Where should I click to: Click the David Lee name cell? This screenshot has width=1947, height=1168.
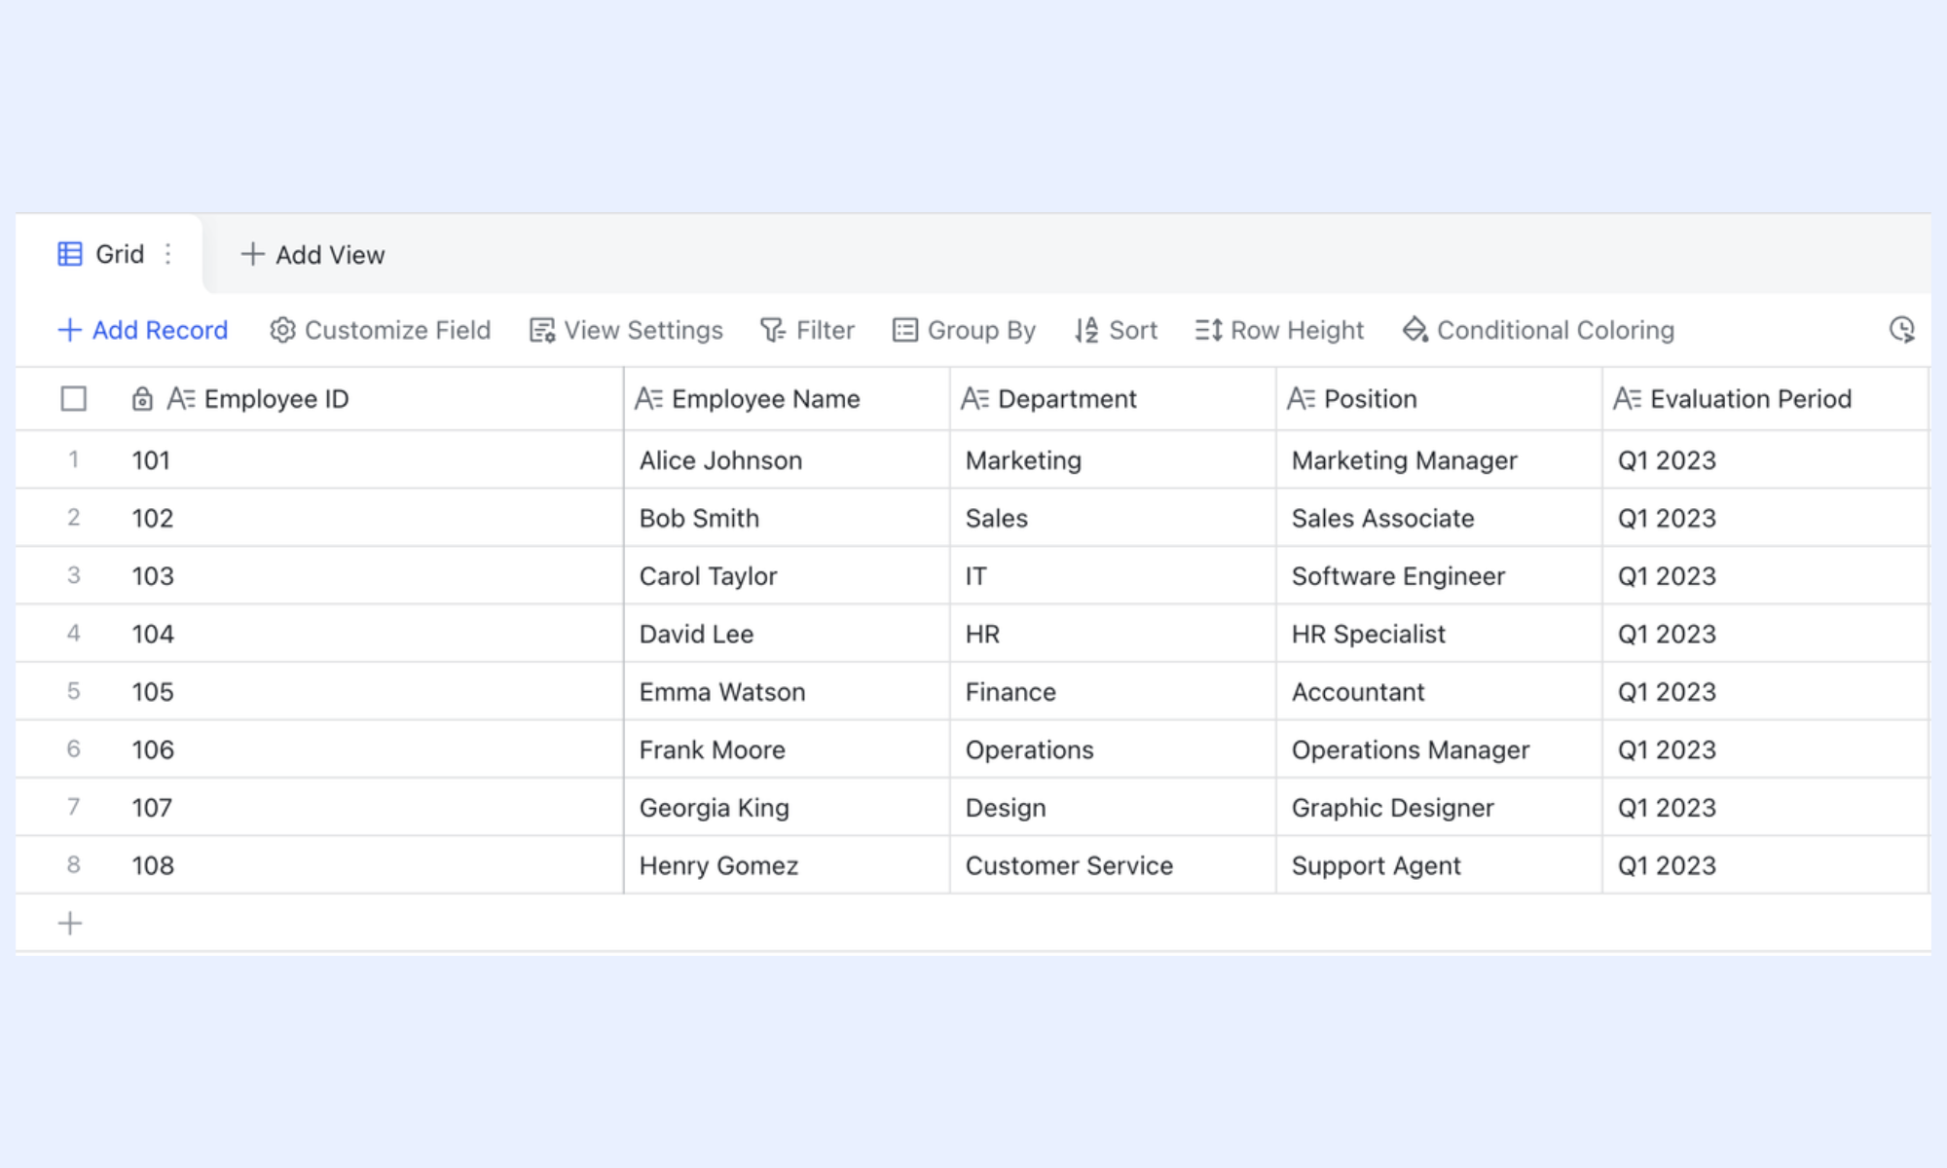click(x=787, y=634)
